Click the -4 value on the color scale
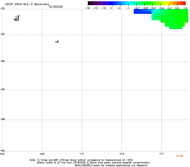The image size is (190, 167). (119, 8)
